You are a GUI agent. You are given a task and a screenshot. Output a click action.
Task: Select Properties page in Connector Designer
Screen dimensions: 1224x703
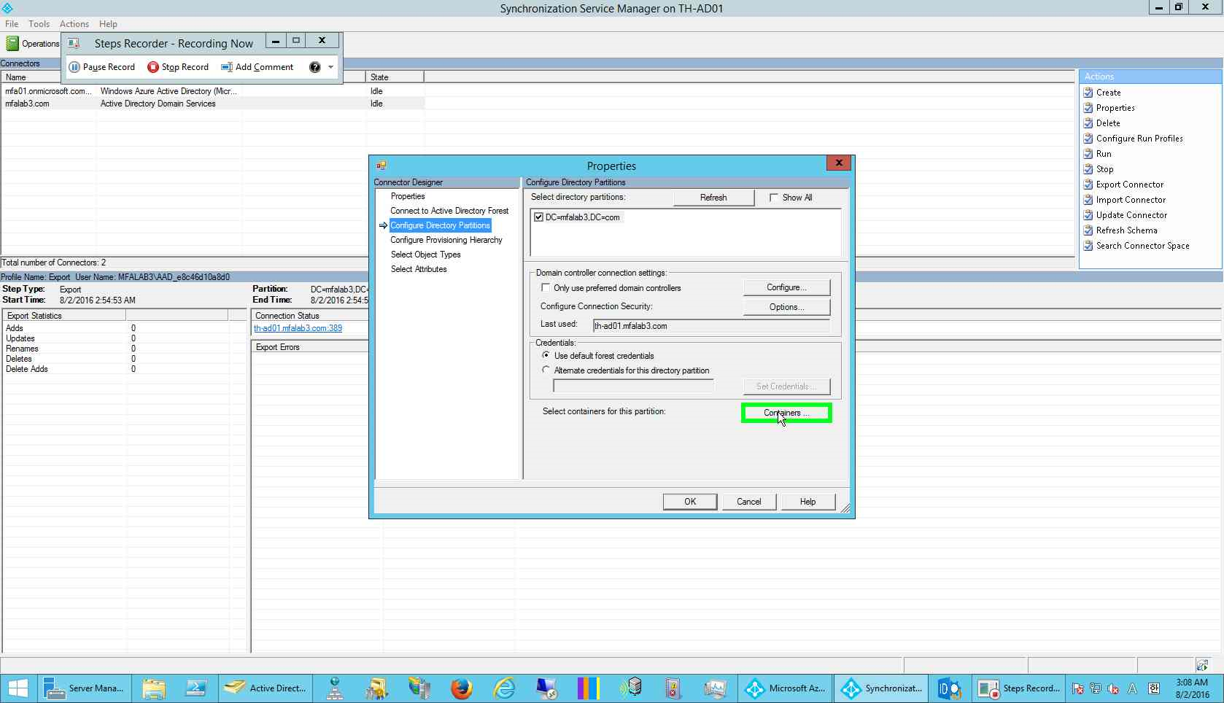point(408,196)
